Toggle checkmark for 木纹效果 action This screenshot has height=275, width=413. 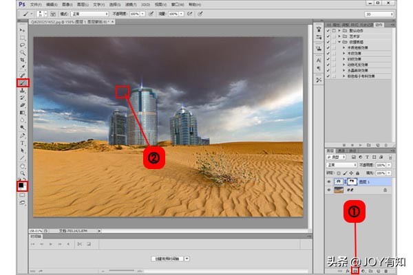click(x=328, y=54)
